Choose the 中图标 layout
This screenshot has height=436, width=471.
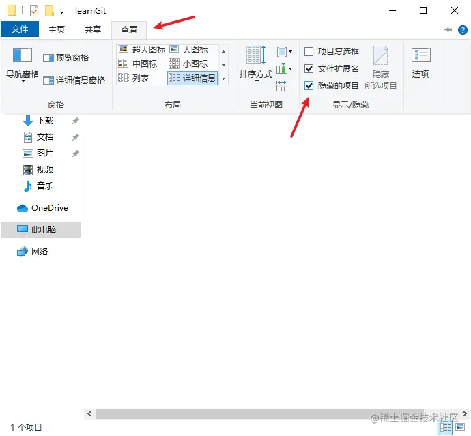pyautogui.click(x=138, y=63)
